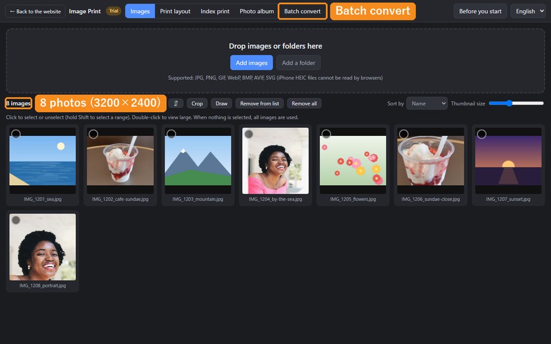The image size is (551, 344).
Task: Adjust the Thumbnail size slider
Action: (516, 103)
